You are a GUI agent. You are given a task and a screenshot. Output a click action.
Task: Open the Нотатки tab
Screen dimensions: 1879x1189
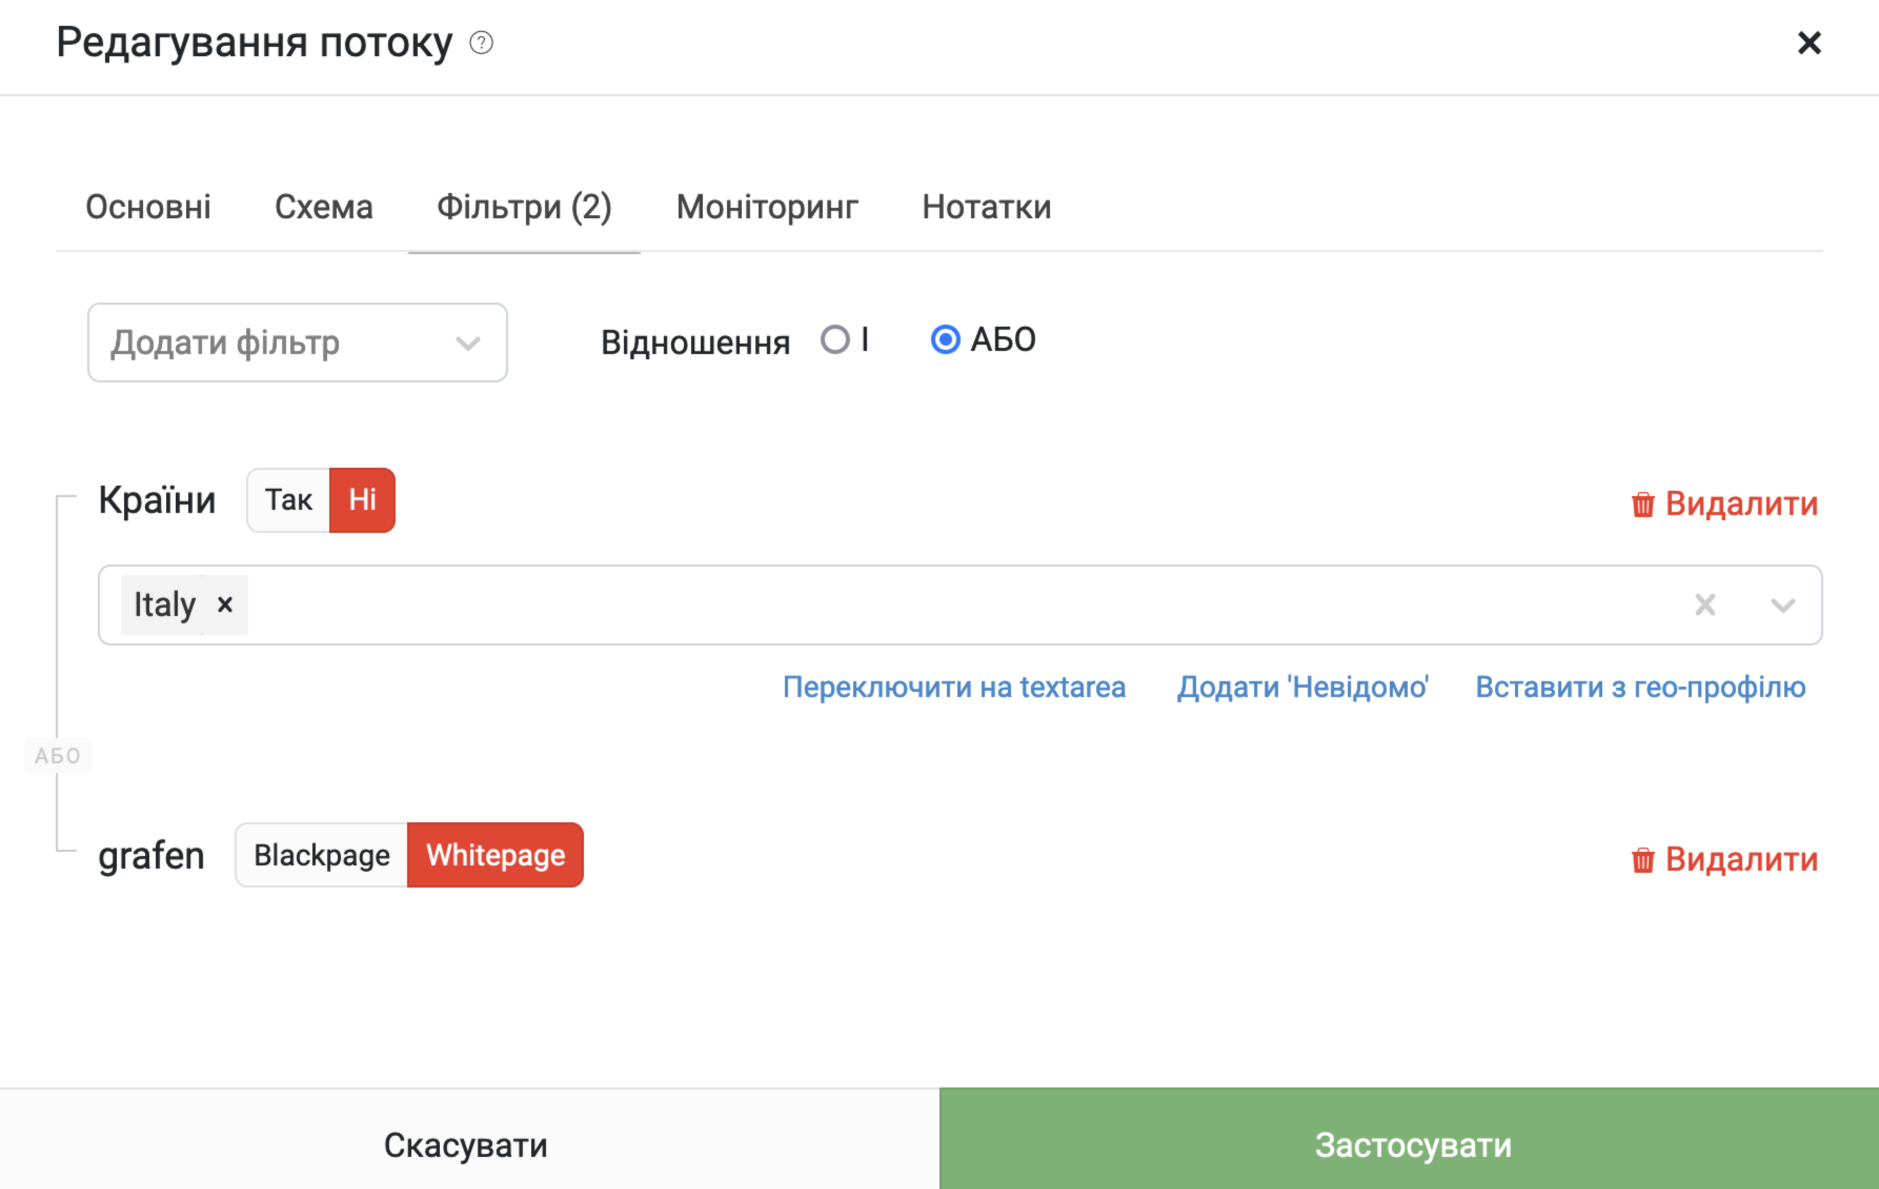coord(986,207)
